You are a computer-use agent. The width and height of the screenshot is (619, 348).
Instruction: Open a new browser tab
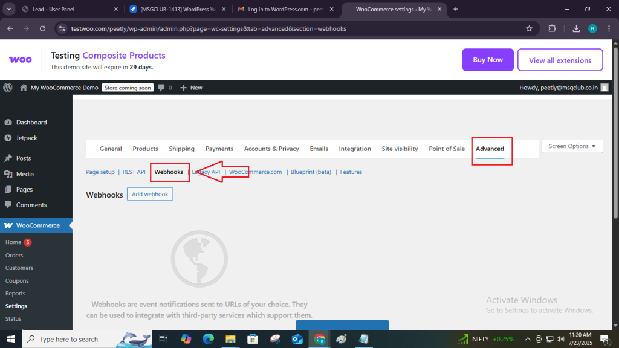pos(456,9)
